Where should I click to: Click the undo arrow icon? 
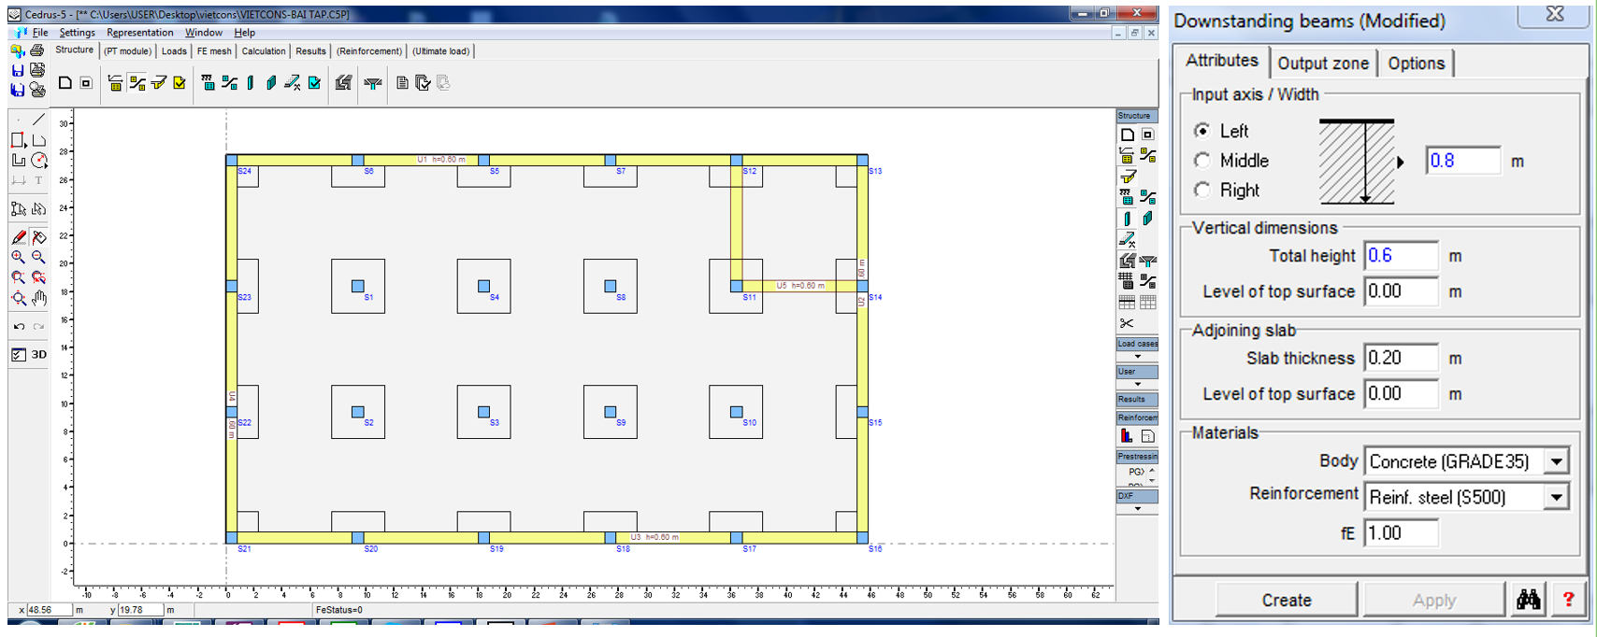(x=19, y=327)
